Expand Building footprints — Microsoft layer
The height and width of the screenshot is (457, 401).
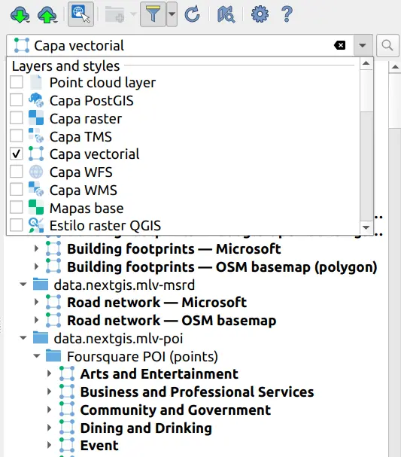(36, 249)
